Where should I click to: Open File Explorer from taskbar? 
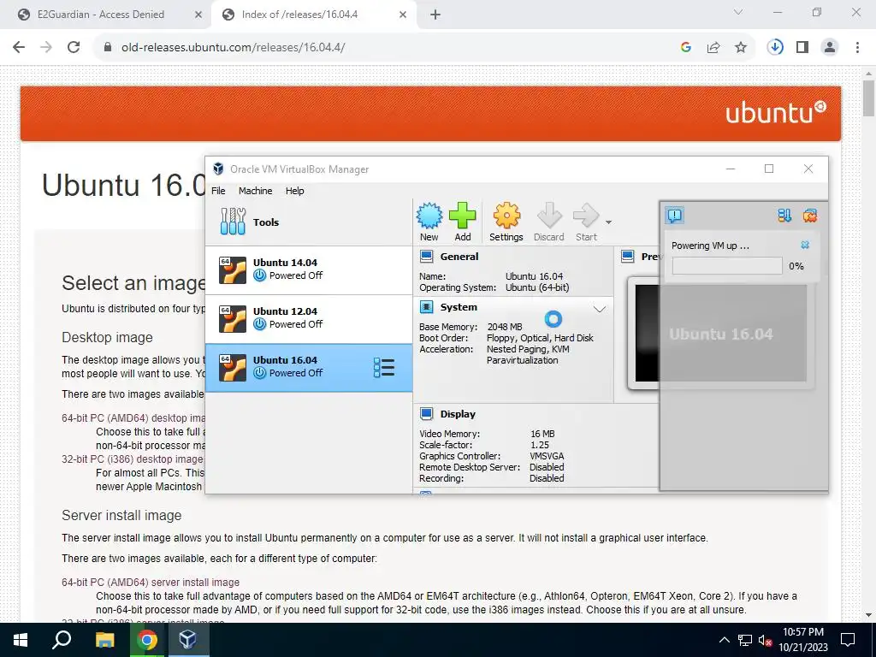(104, 640)
